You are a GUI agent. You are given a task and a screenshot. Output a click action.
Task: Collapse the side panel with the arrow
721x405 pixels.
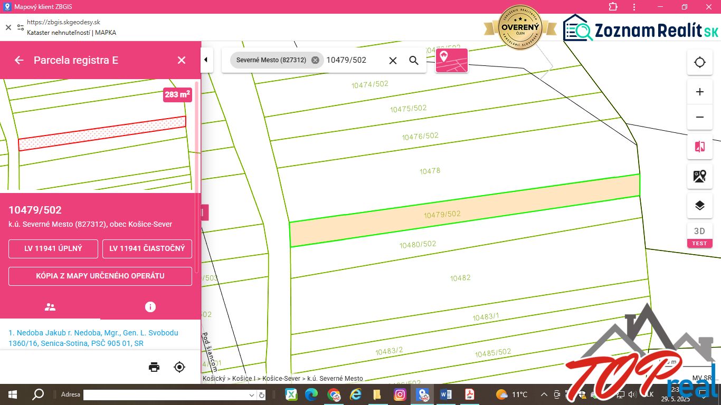coord(206,60)
